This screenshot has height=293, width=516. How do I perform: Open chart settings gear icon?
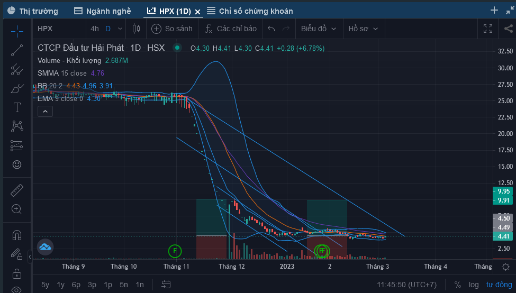[505, 267]
